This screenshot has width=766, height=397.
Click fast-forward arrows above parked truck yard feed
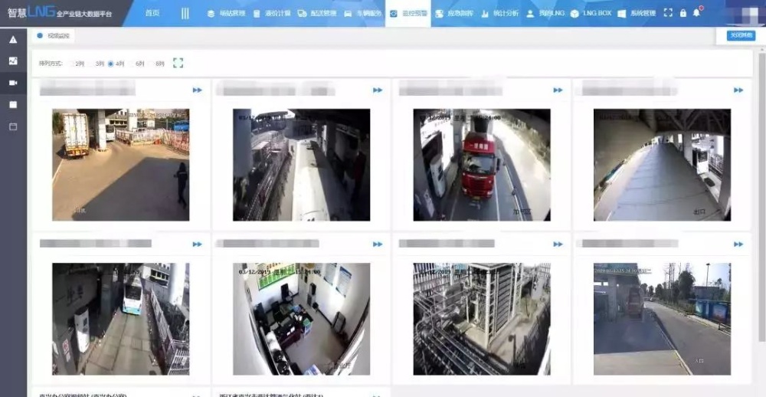pos(198,90)
